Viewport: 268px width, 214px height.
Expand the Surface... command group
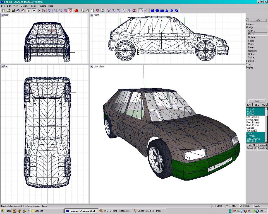click(250, 61)
